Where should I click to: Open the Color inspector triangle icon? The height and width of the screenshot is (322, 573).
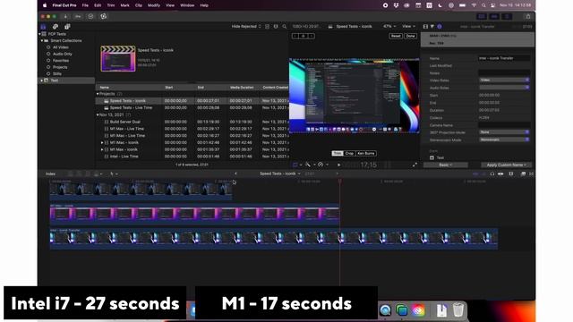coord(432,26)
